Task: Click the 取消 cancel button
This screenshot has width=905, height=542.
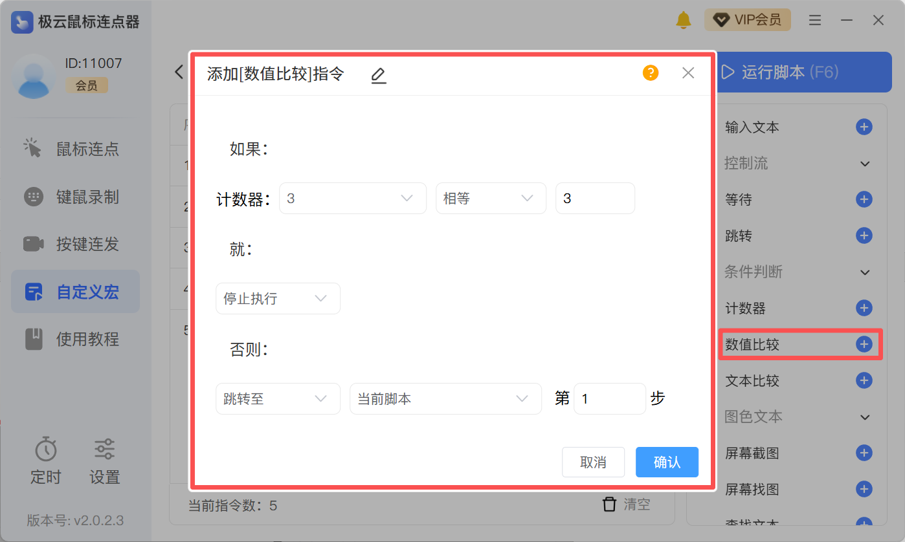Action: [x=593, y=462]
